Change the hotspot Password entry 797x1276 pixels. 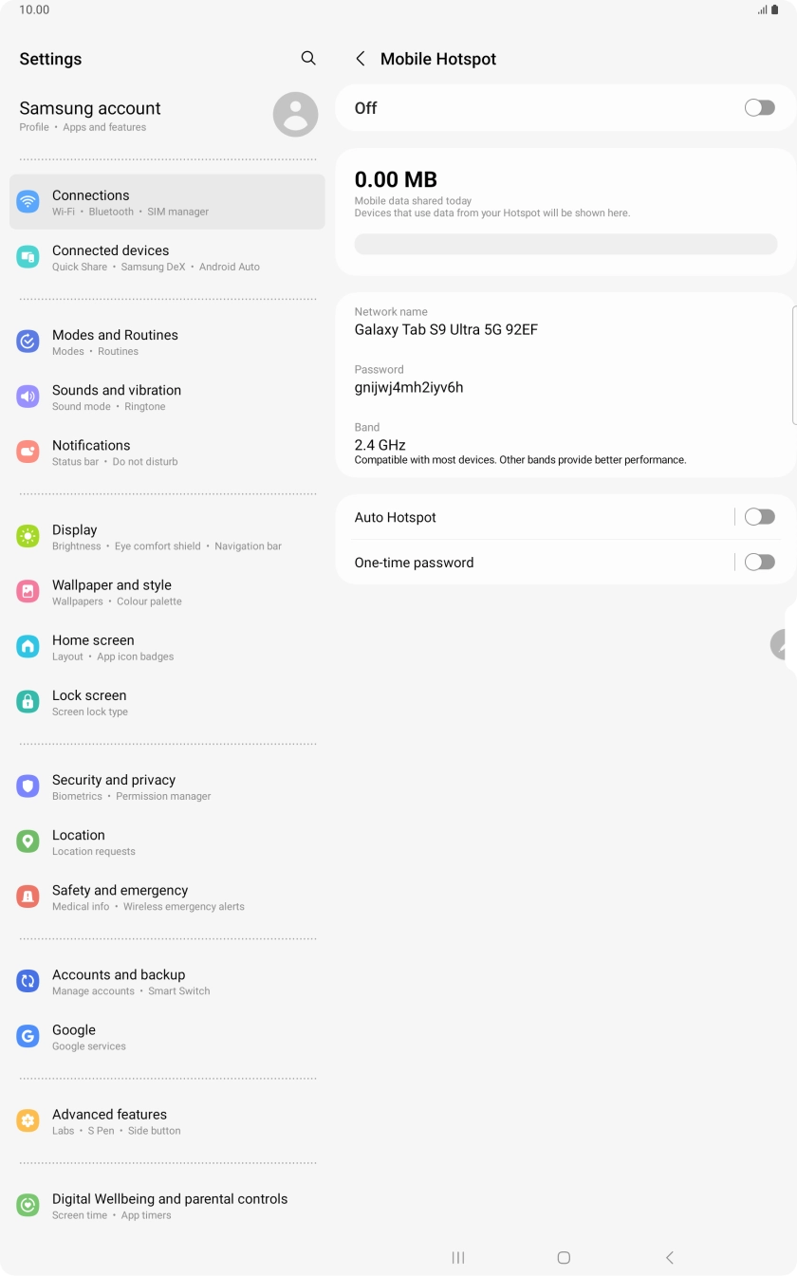(565, 379)
